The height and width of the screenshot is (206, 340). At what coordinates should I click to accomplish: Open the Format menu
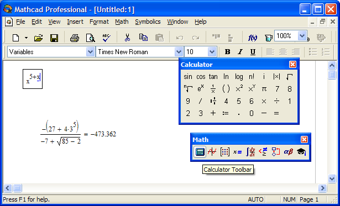(x=99, y=22)
